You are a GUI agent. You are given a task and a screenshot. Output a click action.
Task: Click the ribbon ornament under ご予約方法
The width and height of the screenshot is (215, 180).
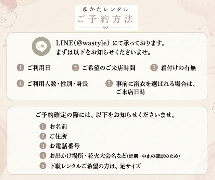105,28
